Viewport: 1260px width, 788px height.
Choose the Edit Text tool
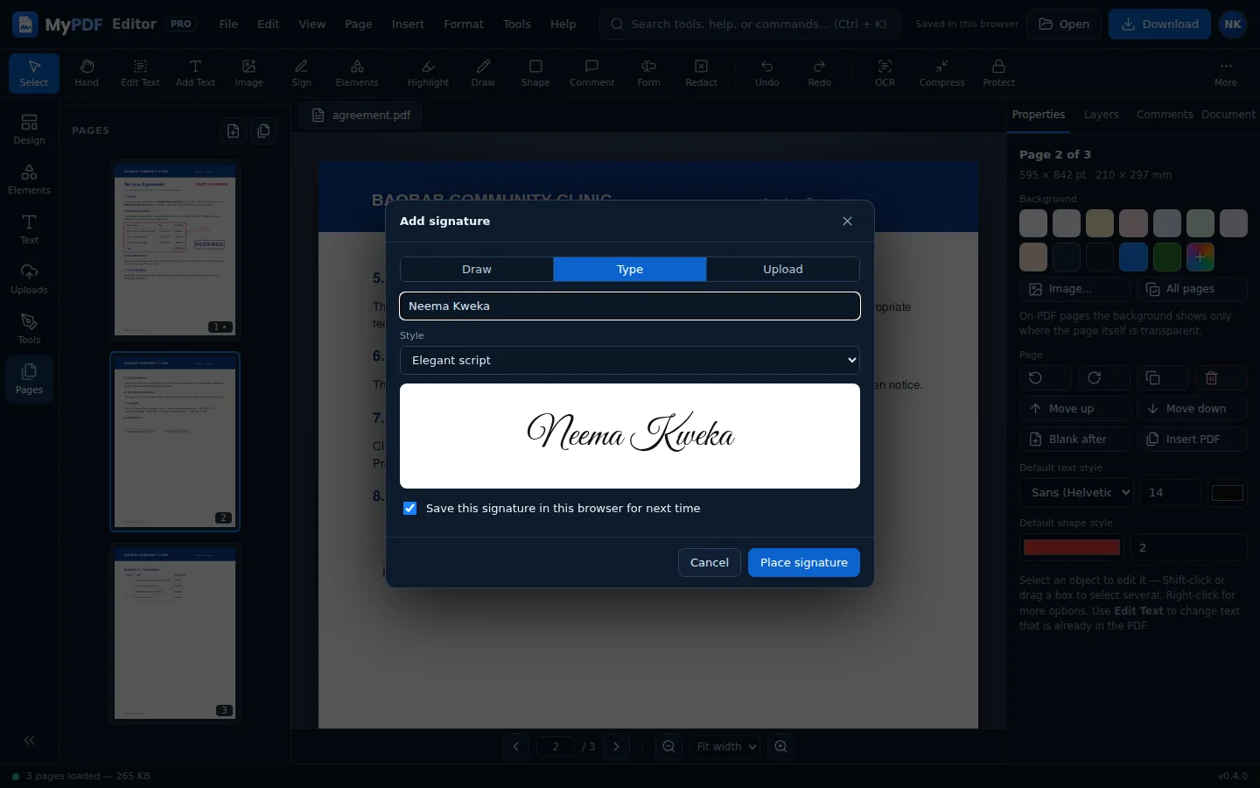click(x=140, y=73)
